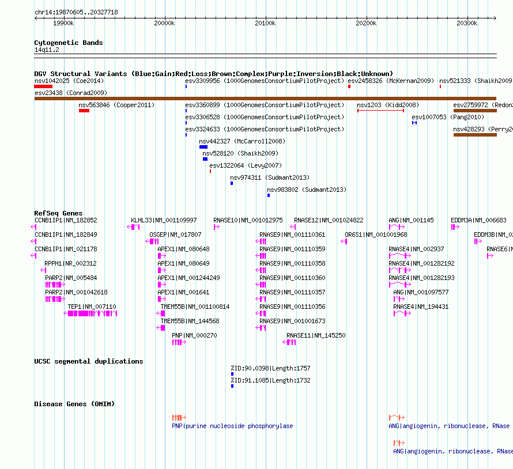Click the APEX1 NM_080648 gene glyph

pyautogui.click(x=161, y=256)
